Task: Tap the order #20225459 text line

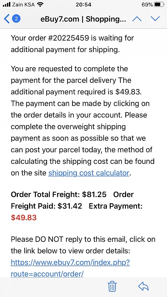Action: (72, 38)
